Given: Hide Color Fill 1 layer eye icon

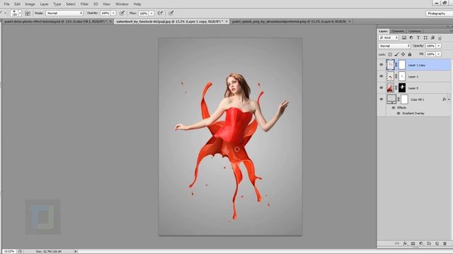Looking at the screenshot, I should [x=381, y=99].
